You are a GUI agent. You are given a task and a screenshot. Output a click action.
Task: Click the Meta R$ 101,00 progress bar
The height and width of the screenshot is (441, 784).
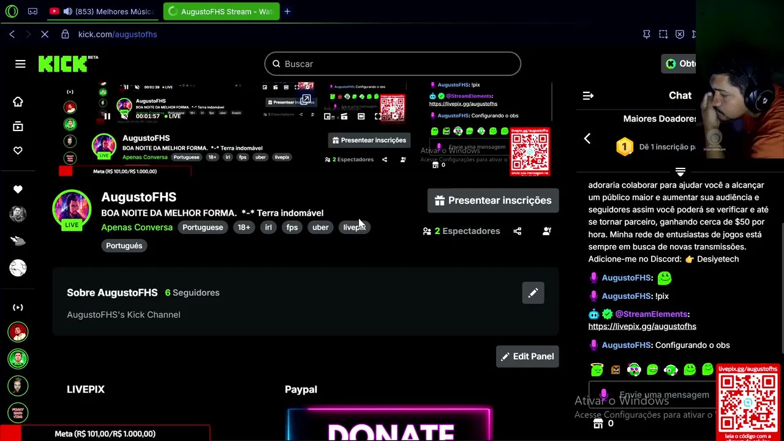[x=105, y=434]
